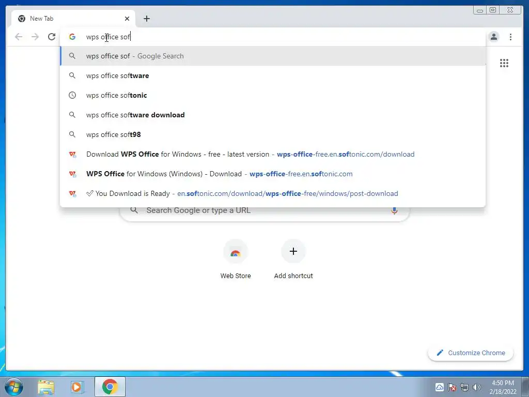Click the Google logo in the address bar

72,37
